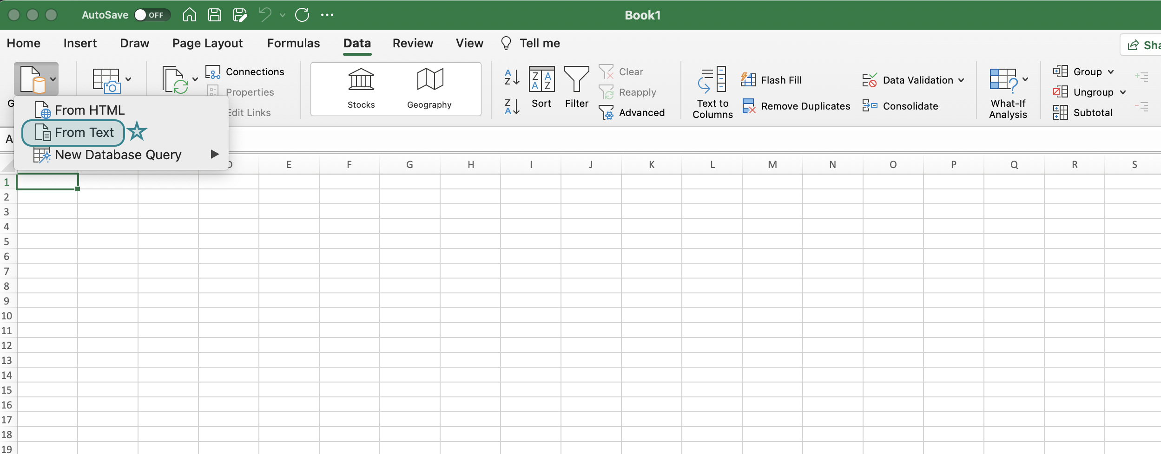Open the Review tab
Image resolution: width=1161 pixels, height=454 pixels.
click(413, 43)
